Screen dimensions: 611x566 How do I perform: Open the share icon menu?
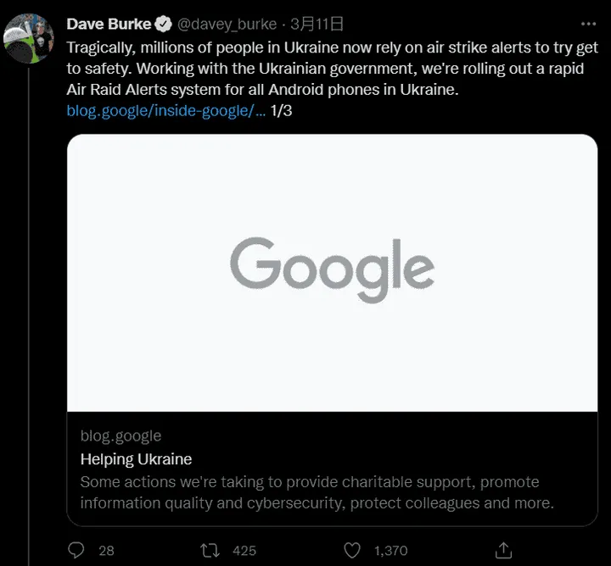(x=502, y=550)
